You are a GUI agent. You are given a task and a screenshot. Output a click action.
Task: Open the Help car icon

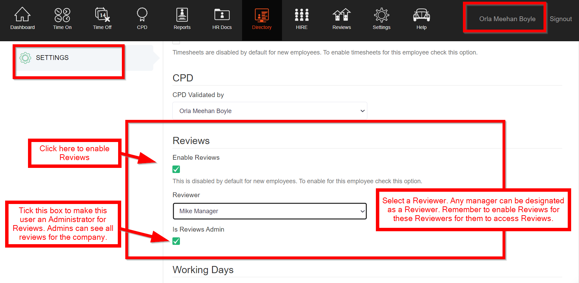(421, 15)
